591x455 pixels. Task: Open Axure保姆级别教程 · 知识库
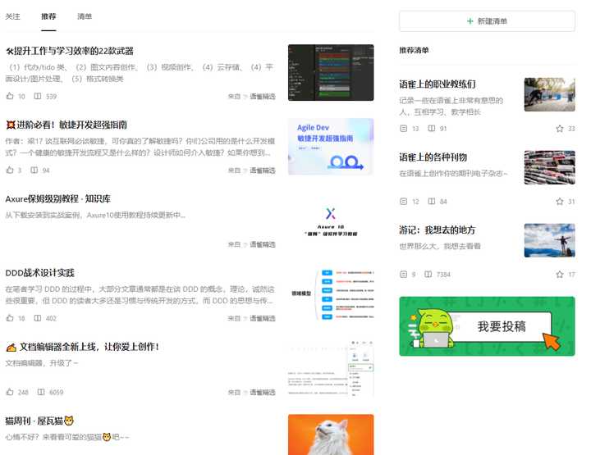point(57,198)
